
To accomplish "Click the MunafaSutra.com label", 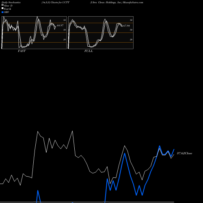I will pos(133,2).
